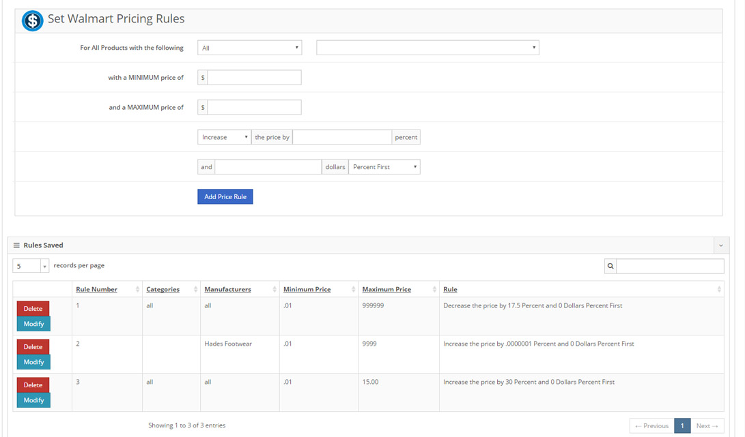The image size is (745, 437).
Task: Click the Rules Saved hamburger menu icon
Action: pos(16,245)
